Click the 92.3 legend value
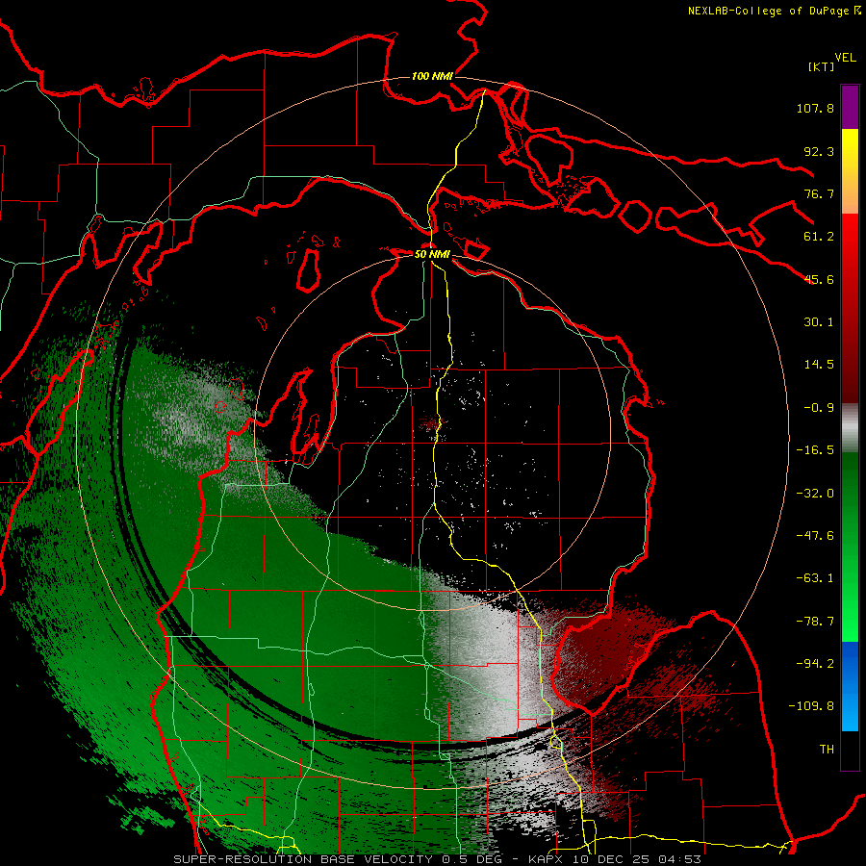This screenshot has width=866, height=866. pyautogui.click(x=819, y=151)
